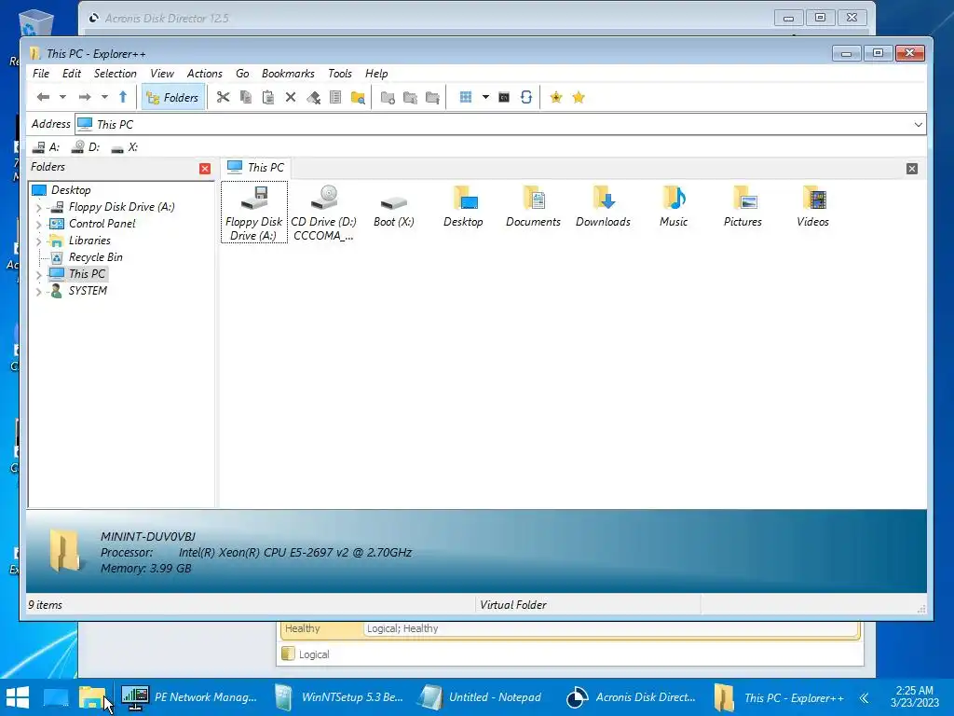Screen dimensions: 954x716
Task: Click the Copy icon in the toolbar
Action: click(x=246, y=97)
